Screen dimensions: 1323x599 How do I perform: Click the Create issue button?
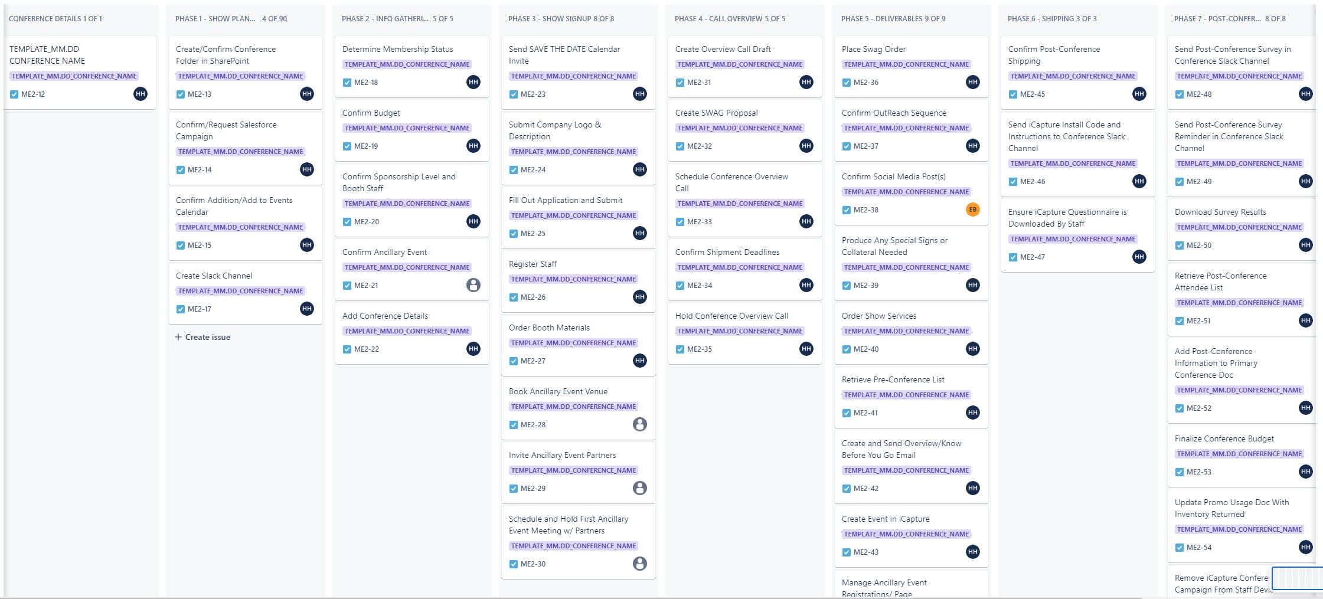coord(202,337)
